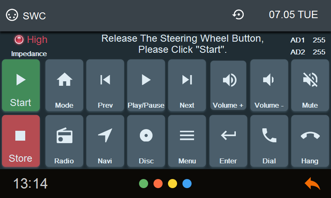Click the 13:14 clock display
Screen dimensions: 331x198
pos(30,184)
